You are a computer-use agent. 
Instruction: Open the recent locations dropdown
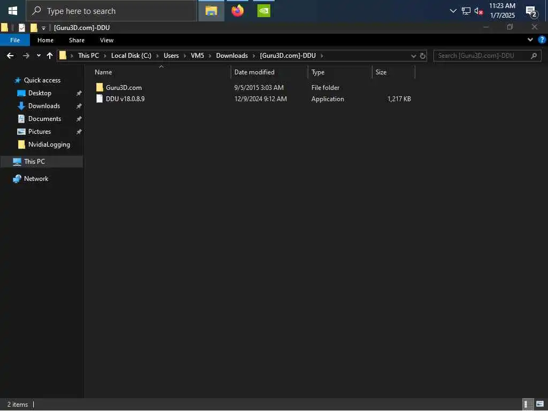[39, 56]
